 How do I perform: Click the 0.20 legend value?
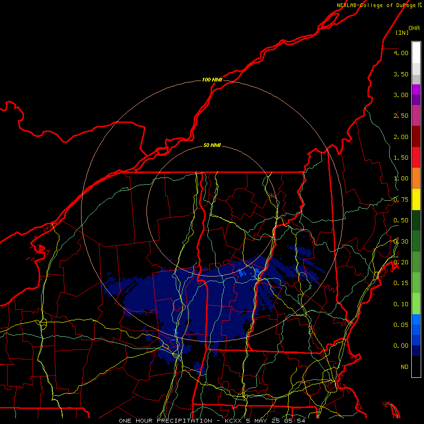coord(401,262)
